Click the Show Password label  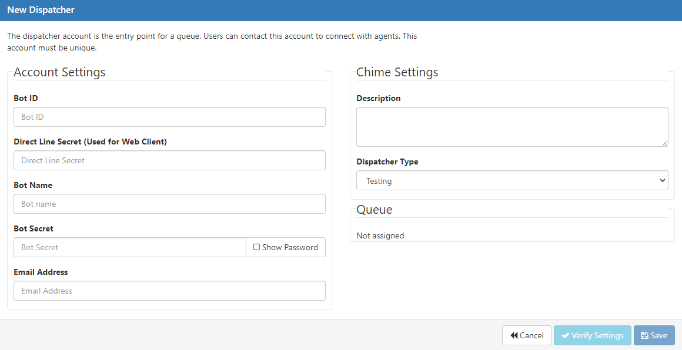(x=290, y=247)
